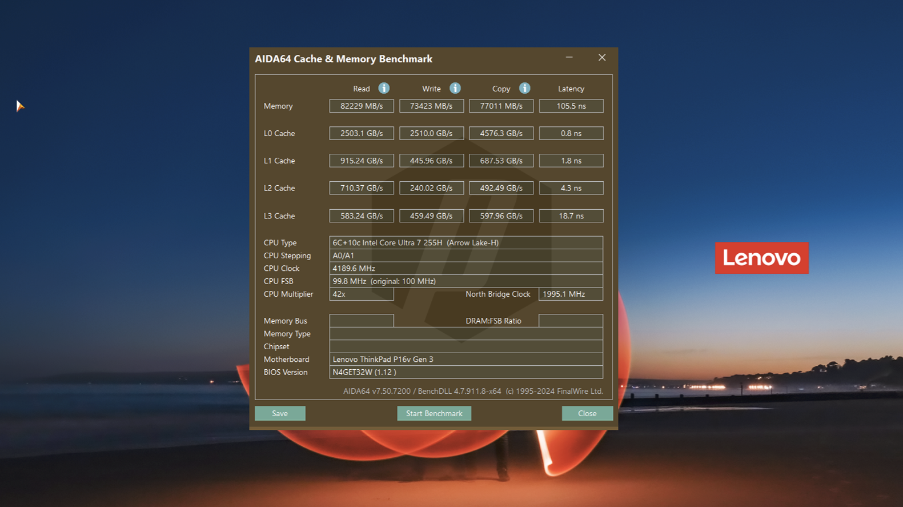Click the Read info icon
Screen dimensions: 903x507
click(384, 88)
